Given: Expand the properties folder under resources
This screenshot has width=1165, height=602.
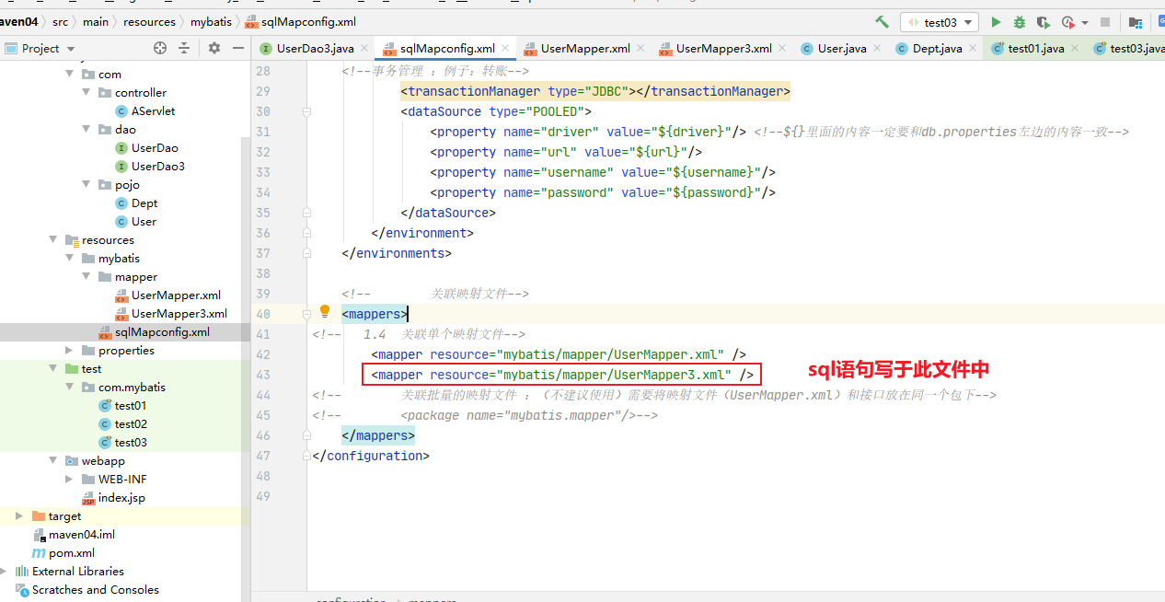Looking at the screenshot, I should point(66,350).
